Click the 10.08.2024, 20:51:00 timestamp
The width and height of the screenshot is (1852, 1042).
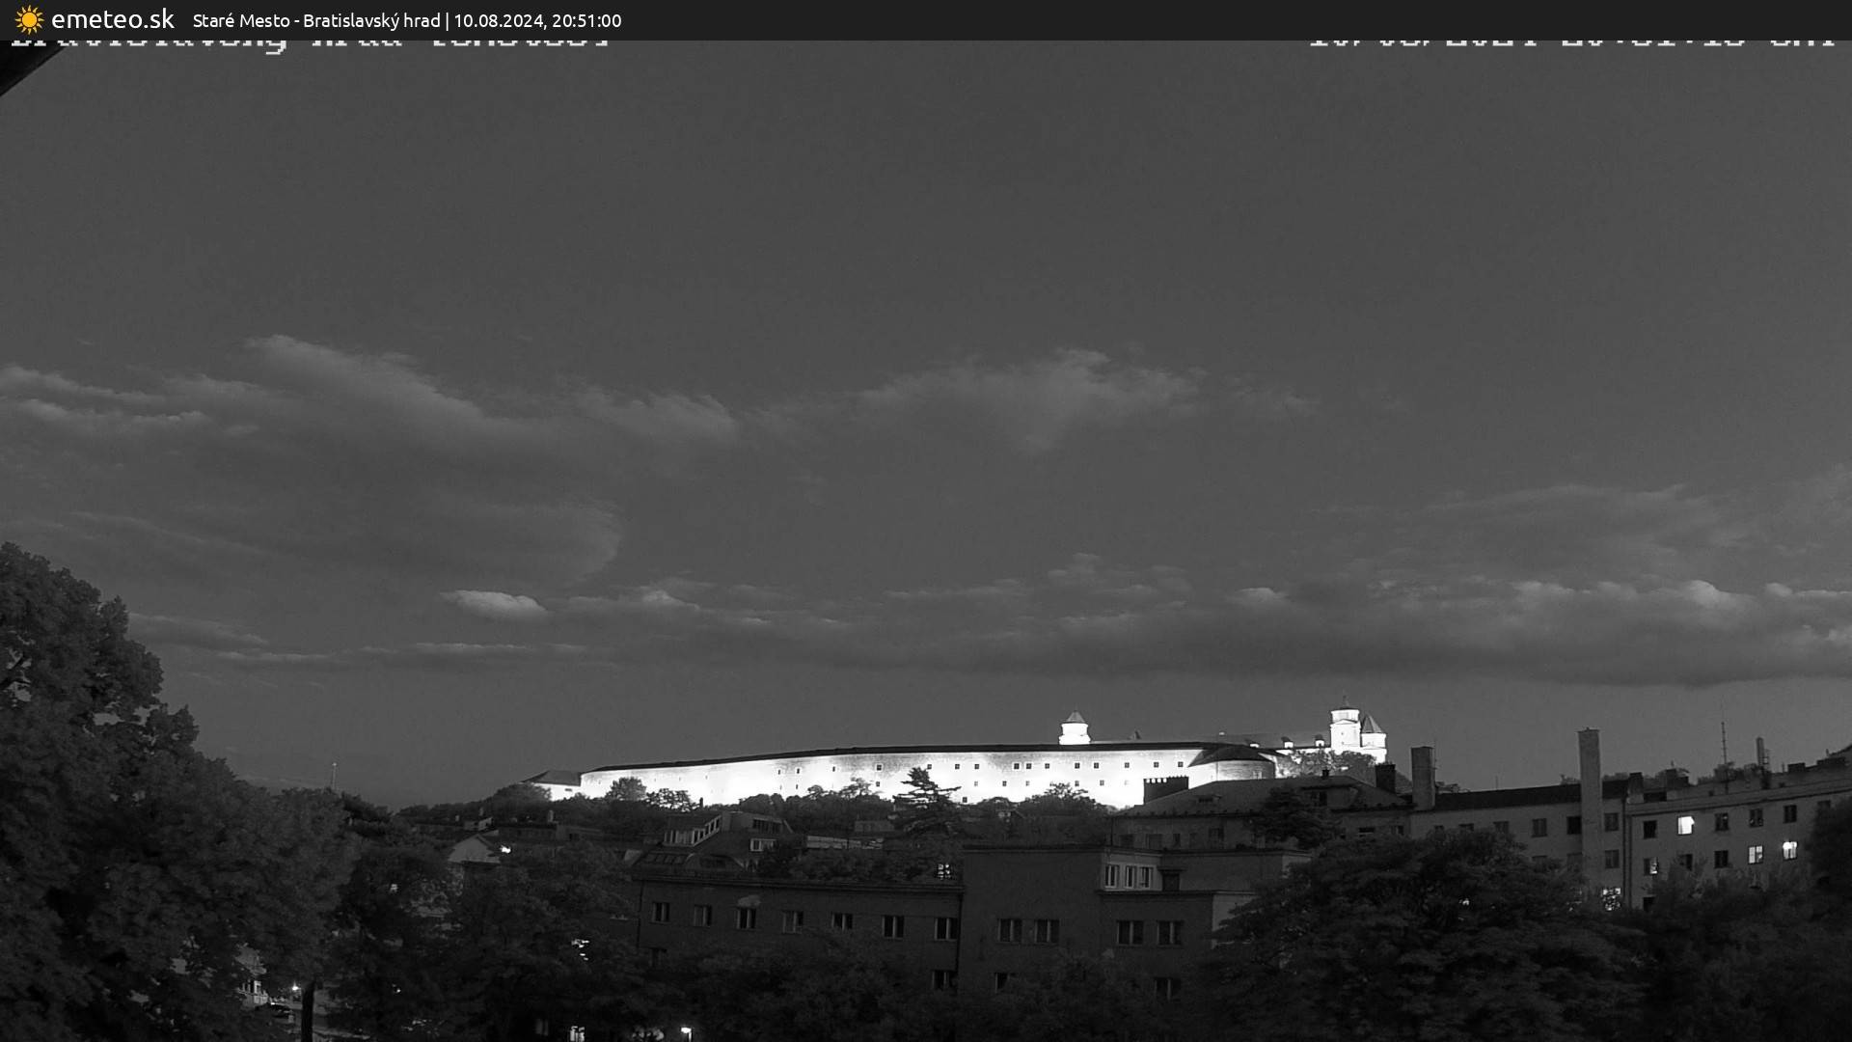coord(537,20)
